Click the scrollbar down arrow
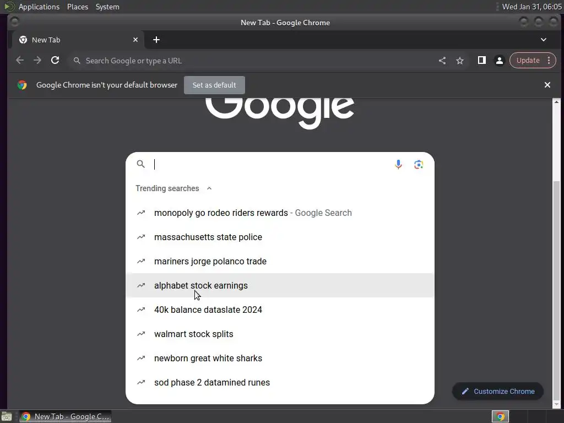The width and height of the screenshot is (564, 423). 556,404
